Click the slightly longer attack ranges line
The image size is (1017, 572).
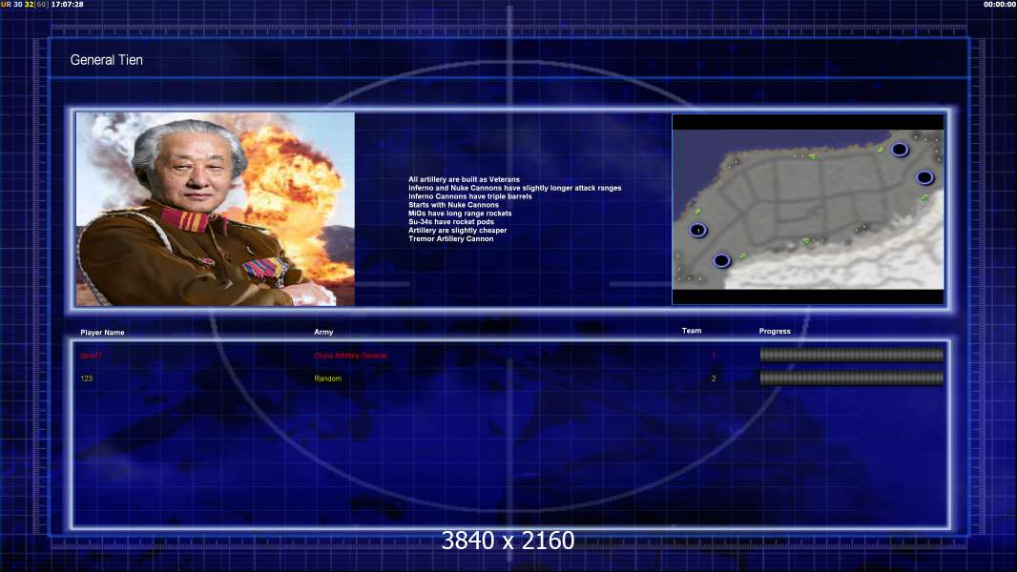pos(515,188)
